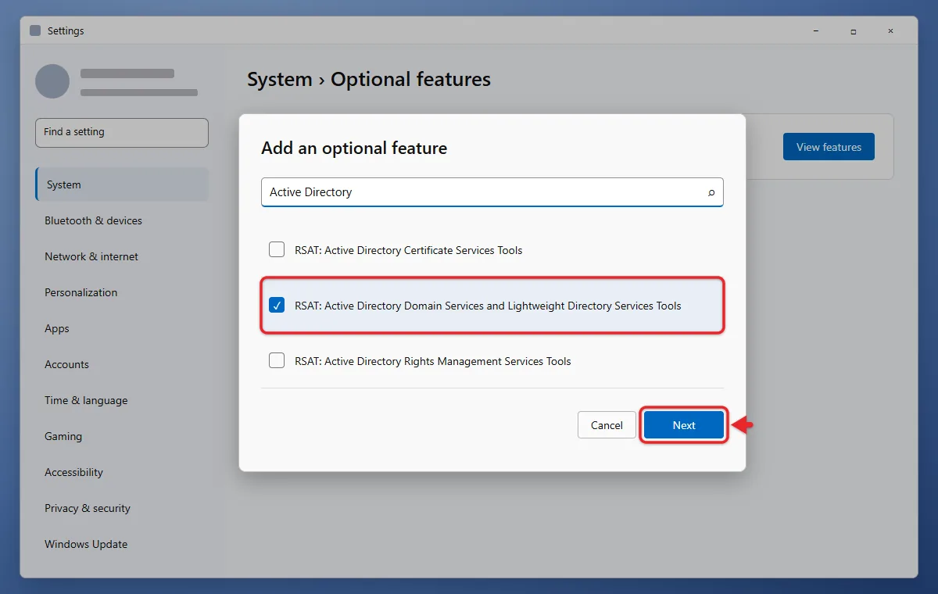Click the RSAT Rights Management Services Tools label

433,362
